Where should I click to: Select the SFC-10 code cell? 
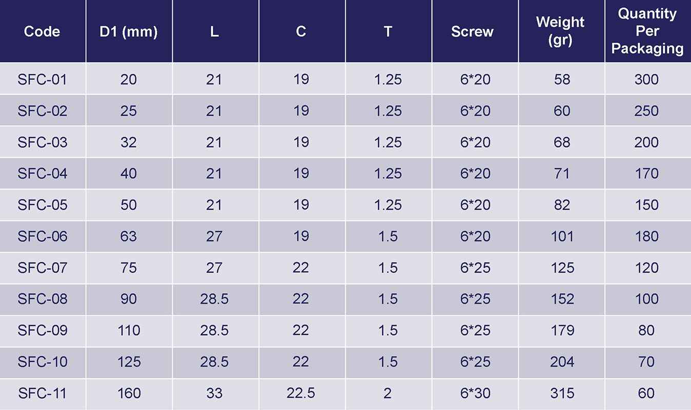42,362
